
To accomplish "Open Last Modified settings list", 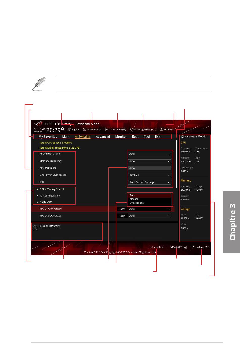I will point(156,247).
